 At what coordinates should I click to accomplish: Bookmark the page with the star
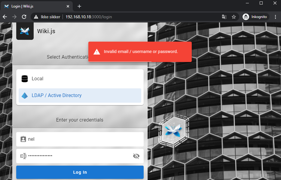pos(234,17)
